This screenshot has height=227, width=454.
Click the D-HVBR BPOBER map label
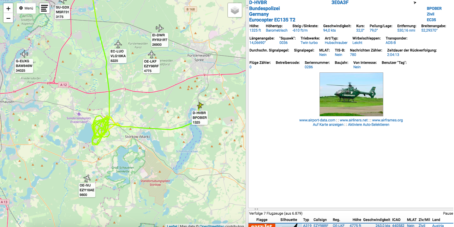coord(200,118)
